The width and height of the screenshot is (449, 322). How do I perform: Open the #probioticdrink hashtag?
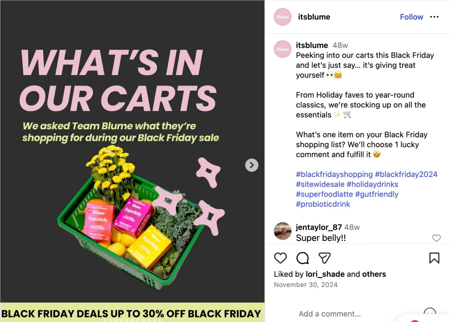point(323,204)
